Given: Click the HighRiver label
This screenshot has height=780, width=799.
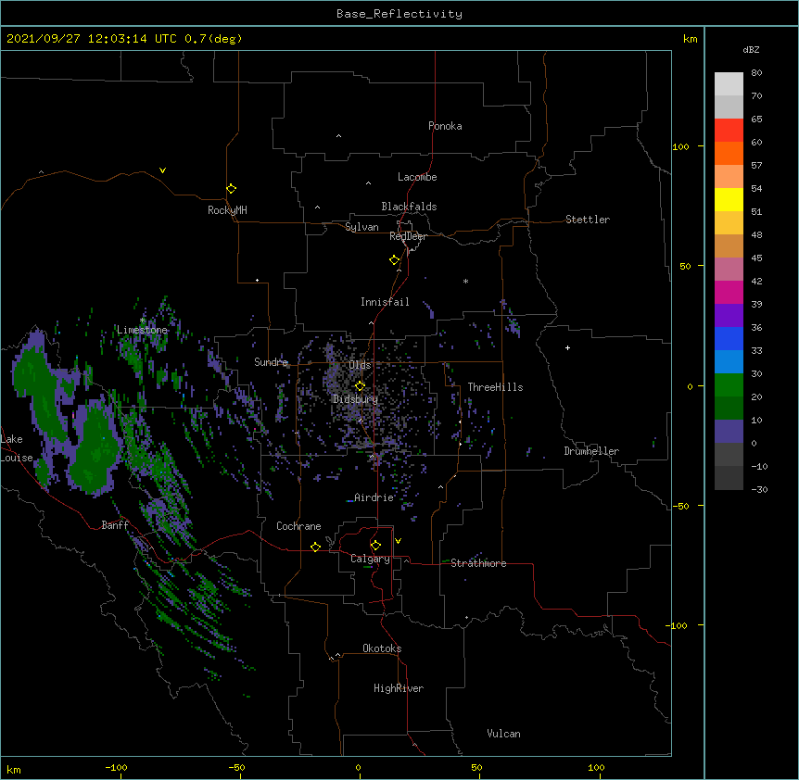Looking at the screenshot, I should pos(399,688).
